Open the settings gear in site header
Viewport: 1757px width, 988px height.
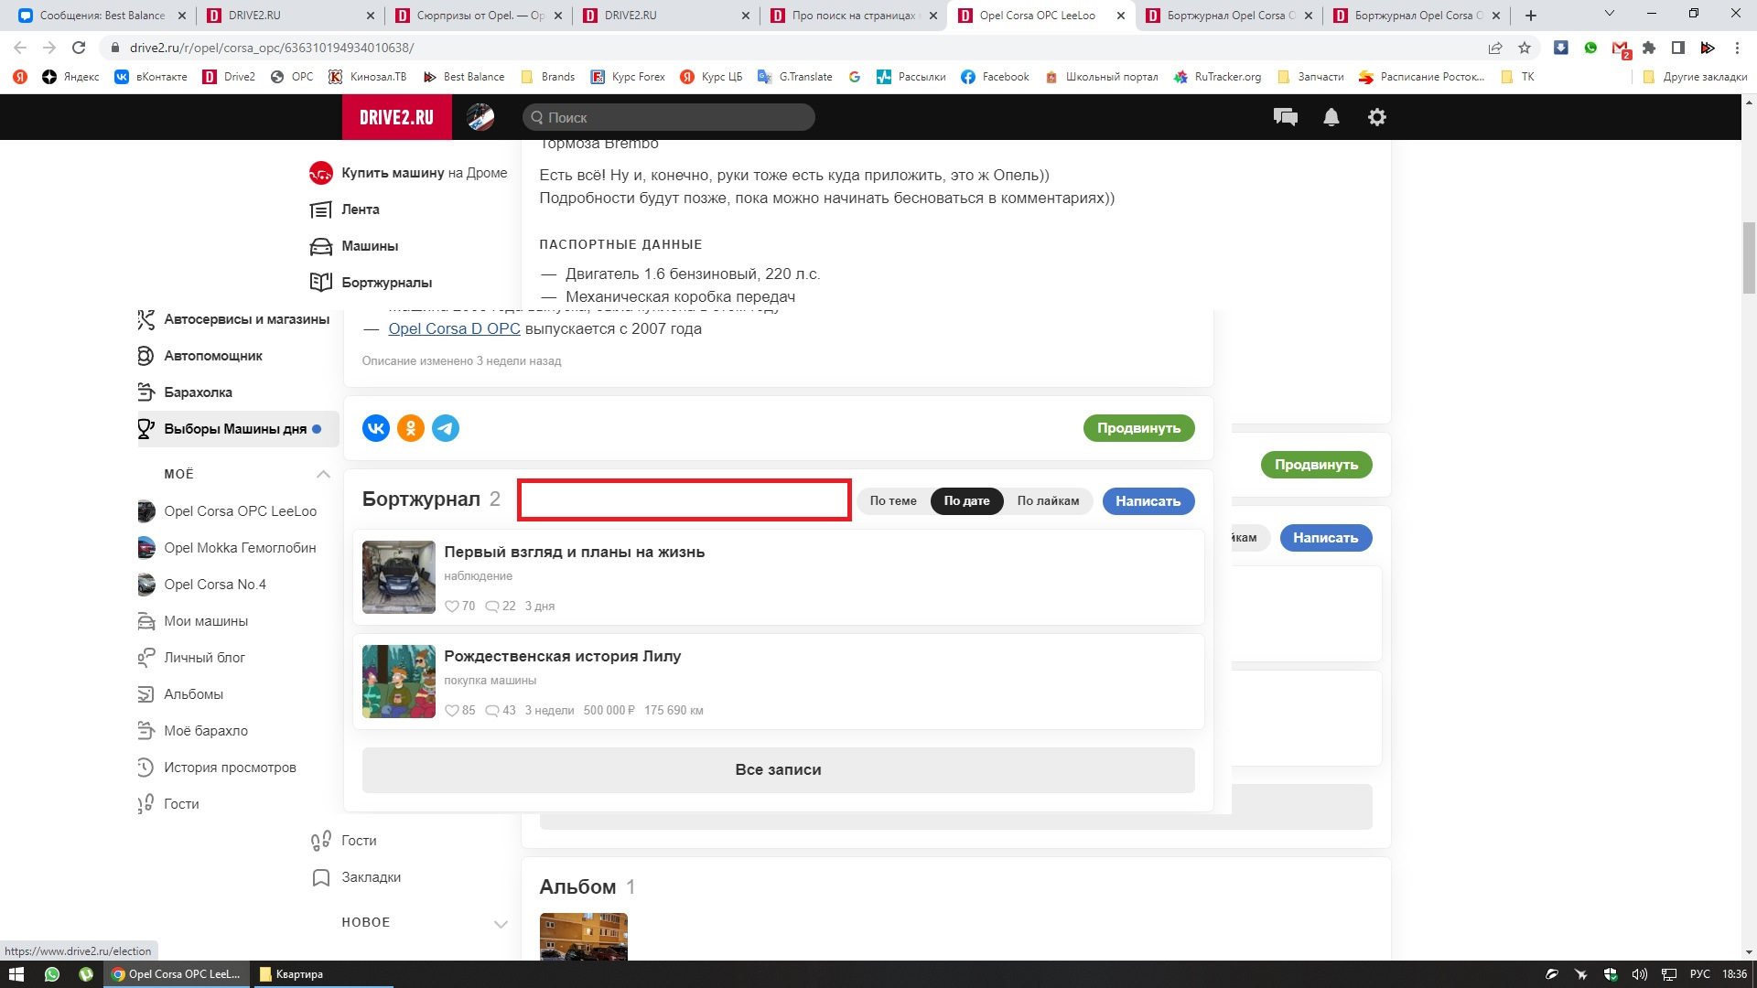coord(1377,117)
